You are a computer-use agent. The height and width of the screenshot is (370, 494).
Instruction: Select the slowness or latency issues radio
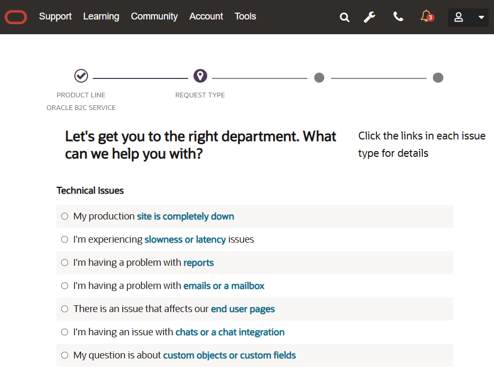pyautogui.click(x=65, y=239)
